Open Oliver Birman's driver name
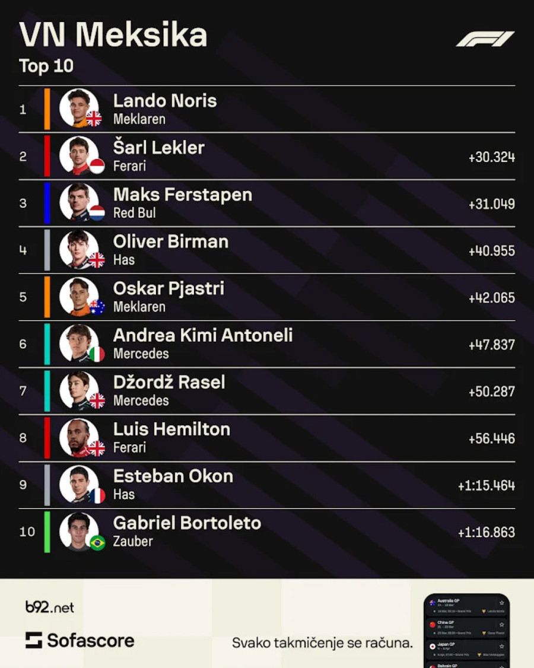The height and width of the screenshot is (668, 534). point(171,241)
